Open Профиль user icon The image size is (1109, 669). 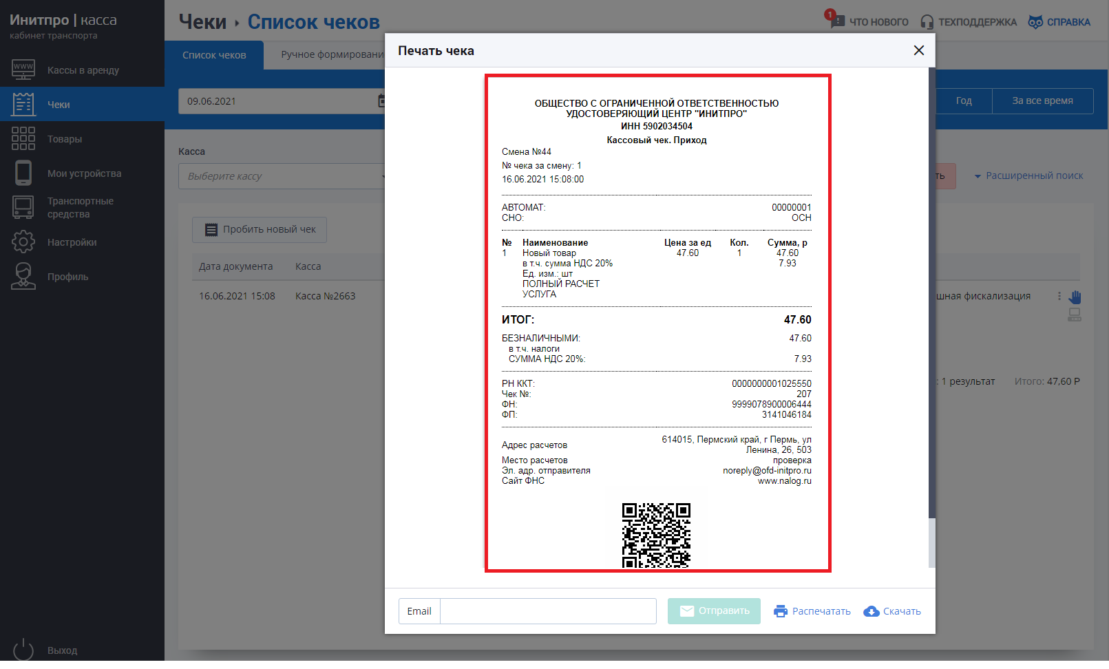point(23,276)
